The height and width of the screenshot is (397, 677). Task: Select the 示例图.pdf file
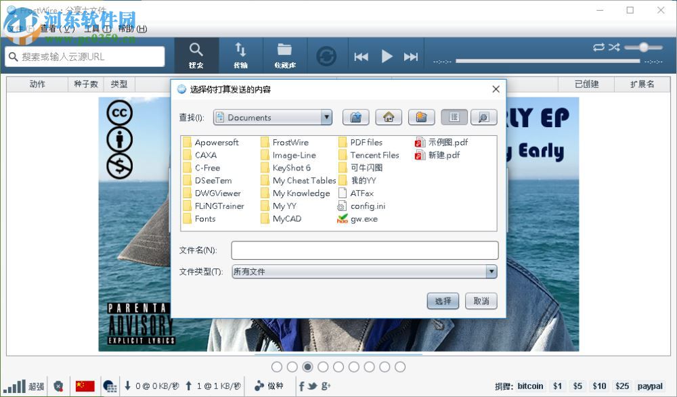tap(448, 142)
